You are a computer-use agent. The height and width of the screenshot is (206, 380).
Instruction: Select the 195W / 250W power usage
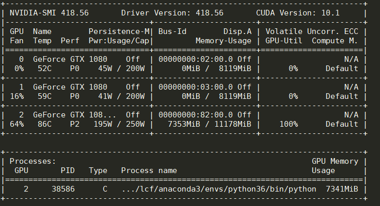coord(117,124)
